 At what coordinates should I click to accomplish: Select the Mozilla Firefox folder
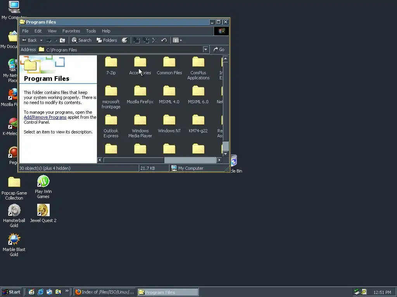(140, 95)
